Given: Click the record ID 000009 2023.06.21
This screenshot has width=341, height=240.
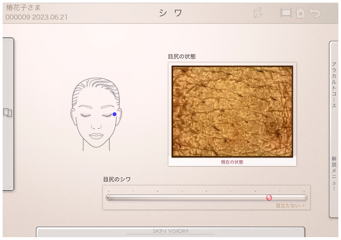Looking at the screenshot, I should [36, 17].
